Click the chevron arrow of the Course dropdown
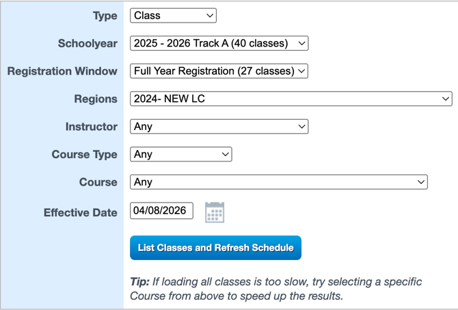This screenshot has width=458, height=310. pyautogui.click(x=421, y=182)
